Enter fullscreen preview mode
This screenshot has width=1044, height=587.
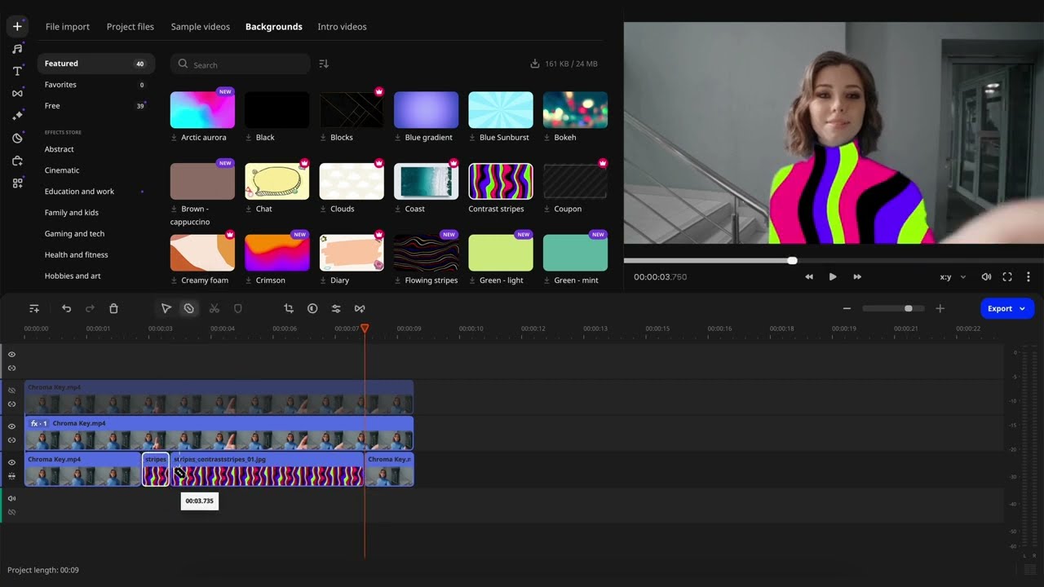[x=1007, y=277]
